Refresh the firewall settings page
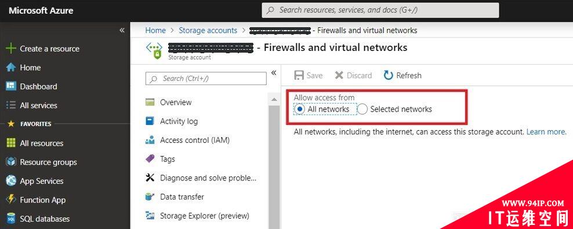 (402, 76)
